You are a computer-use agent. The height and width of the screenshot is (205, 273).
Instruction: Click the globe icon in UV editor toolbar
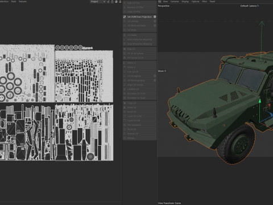[x=116, y=2]
